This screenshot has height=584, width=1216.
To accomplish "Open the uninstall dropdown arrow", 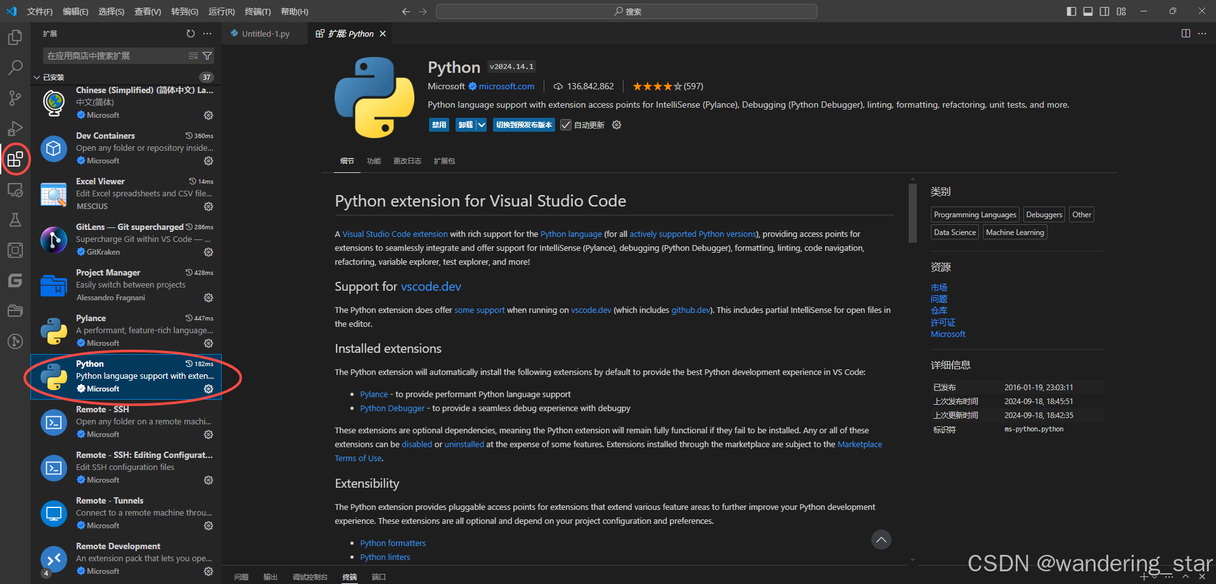I will [x=482, y=125].
